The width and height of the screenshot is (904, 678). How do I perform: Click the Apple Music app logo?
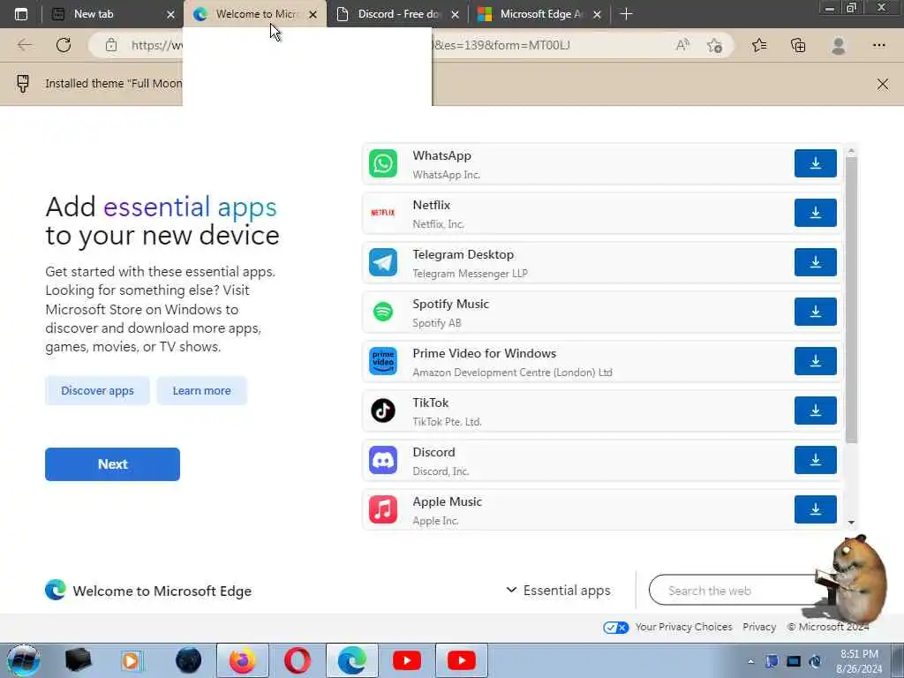[383, 509]
